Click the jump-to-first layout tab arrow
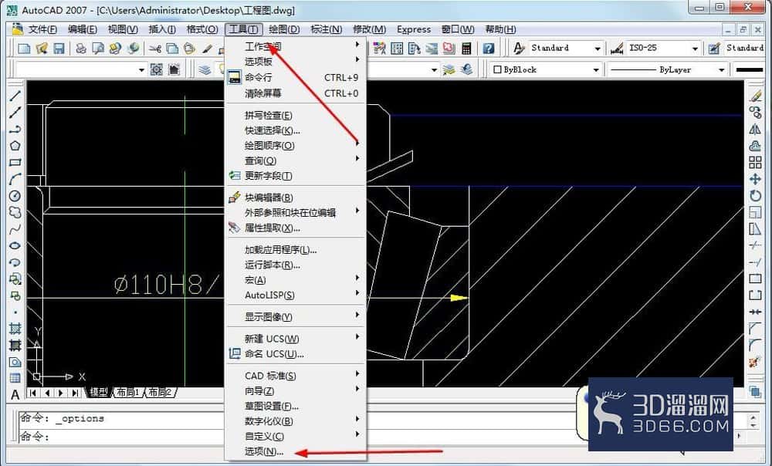This screenshot has width=772, height=466. click(x=33, y=393)
